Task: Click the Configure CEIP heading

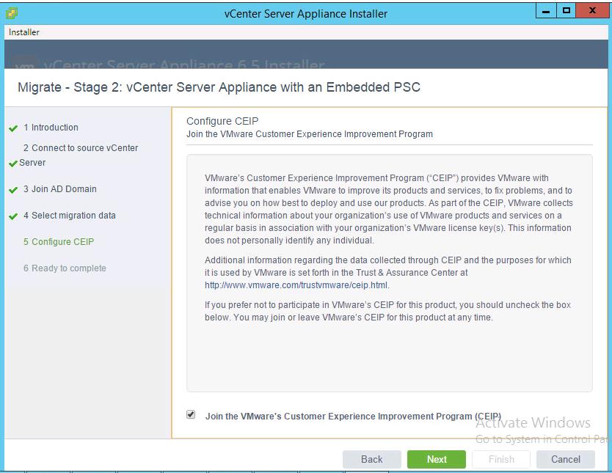Action: [x=222, y=121]
